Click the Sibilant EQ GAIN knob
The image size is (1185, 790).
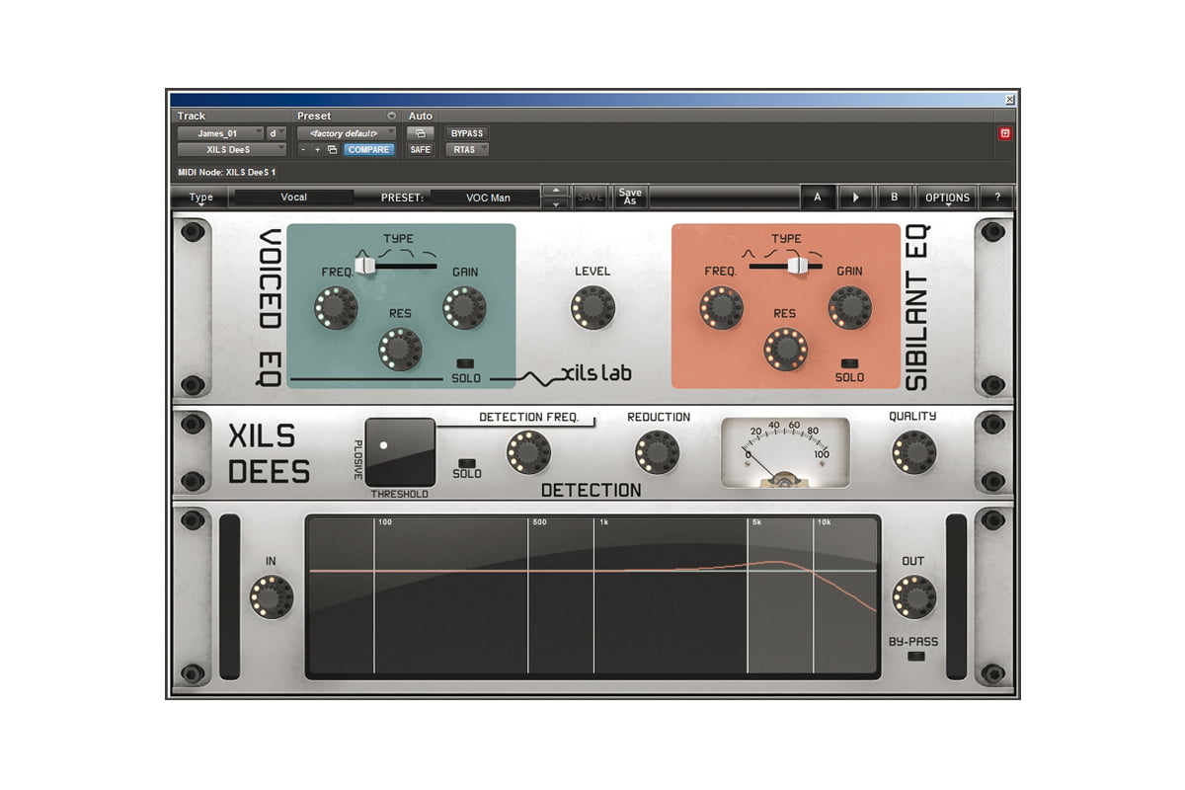(849, 308)
